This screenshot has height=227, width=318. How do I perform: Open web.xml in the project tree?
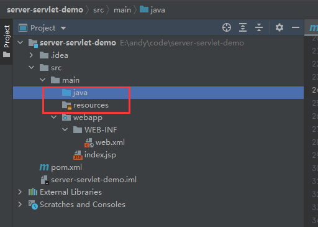(110, 142)
